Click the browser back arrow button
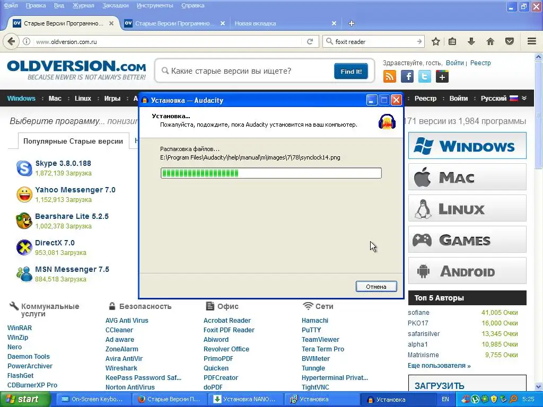The height and width of the screenshot is (407, 543). pos(11,41)
